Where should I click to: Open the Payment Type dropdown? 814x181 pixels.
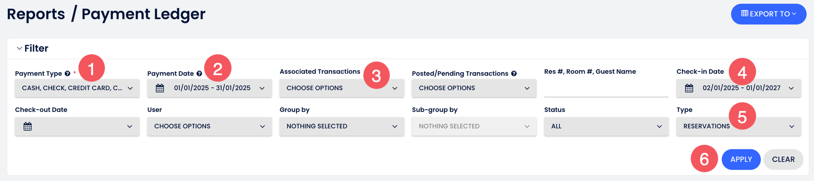pyautogui.click(x=77, y=88)
